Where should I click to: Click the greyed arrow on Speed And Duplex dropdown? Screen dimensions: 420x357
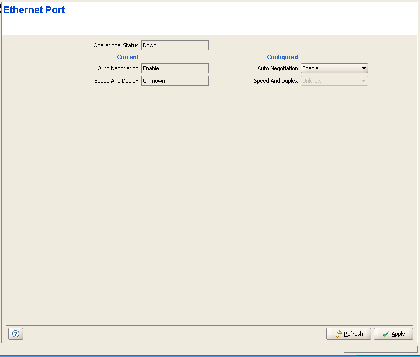click(x=364, y=81)
